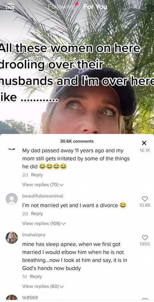Screen dimensions: 154x302
Task: Reply to the dad passed away comment
Action: (x=37, y=175)
